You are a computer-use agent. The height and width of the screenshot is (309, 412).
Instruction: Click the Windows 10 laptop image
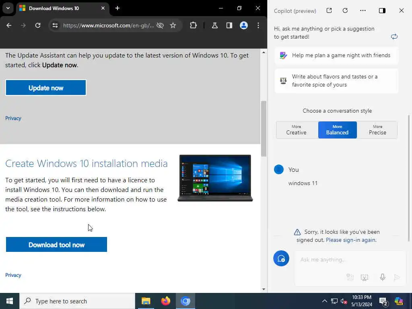215,178
